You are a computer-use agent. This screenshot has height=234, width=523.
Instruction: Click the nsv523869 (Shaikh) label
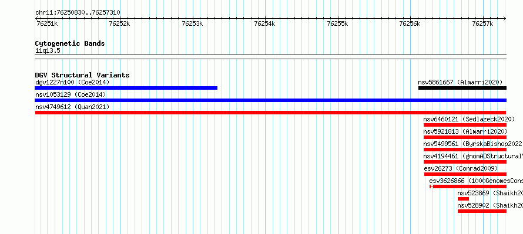click(x=490, y=193)
